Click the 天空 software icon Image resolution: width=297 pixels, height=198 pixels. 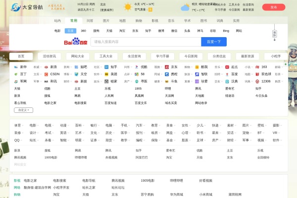76,74
